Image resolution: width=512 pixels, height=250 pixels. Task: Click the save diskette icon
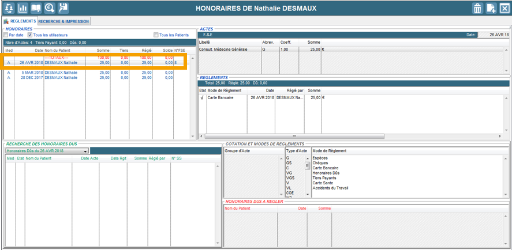click(63, 8)
